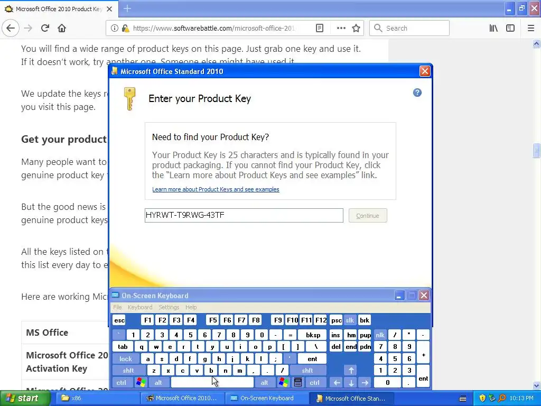
Task: Go to Firefox home page icon
Action: 62,28
